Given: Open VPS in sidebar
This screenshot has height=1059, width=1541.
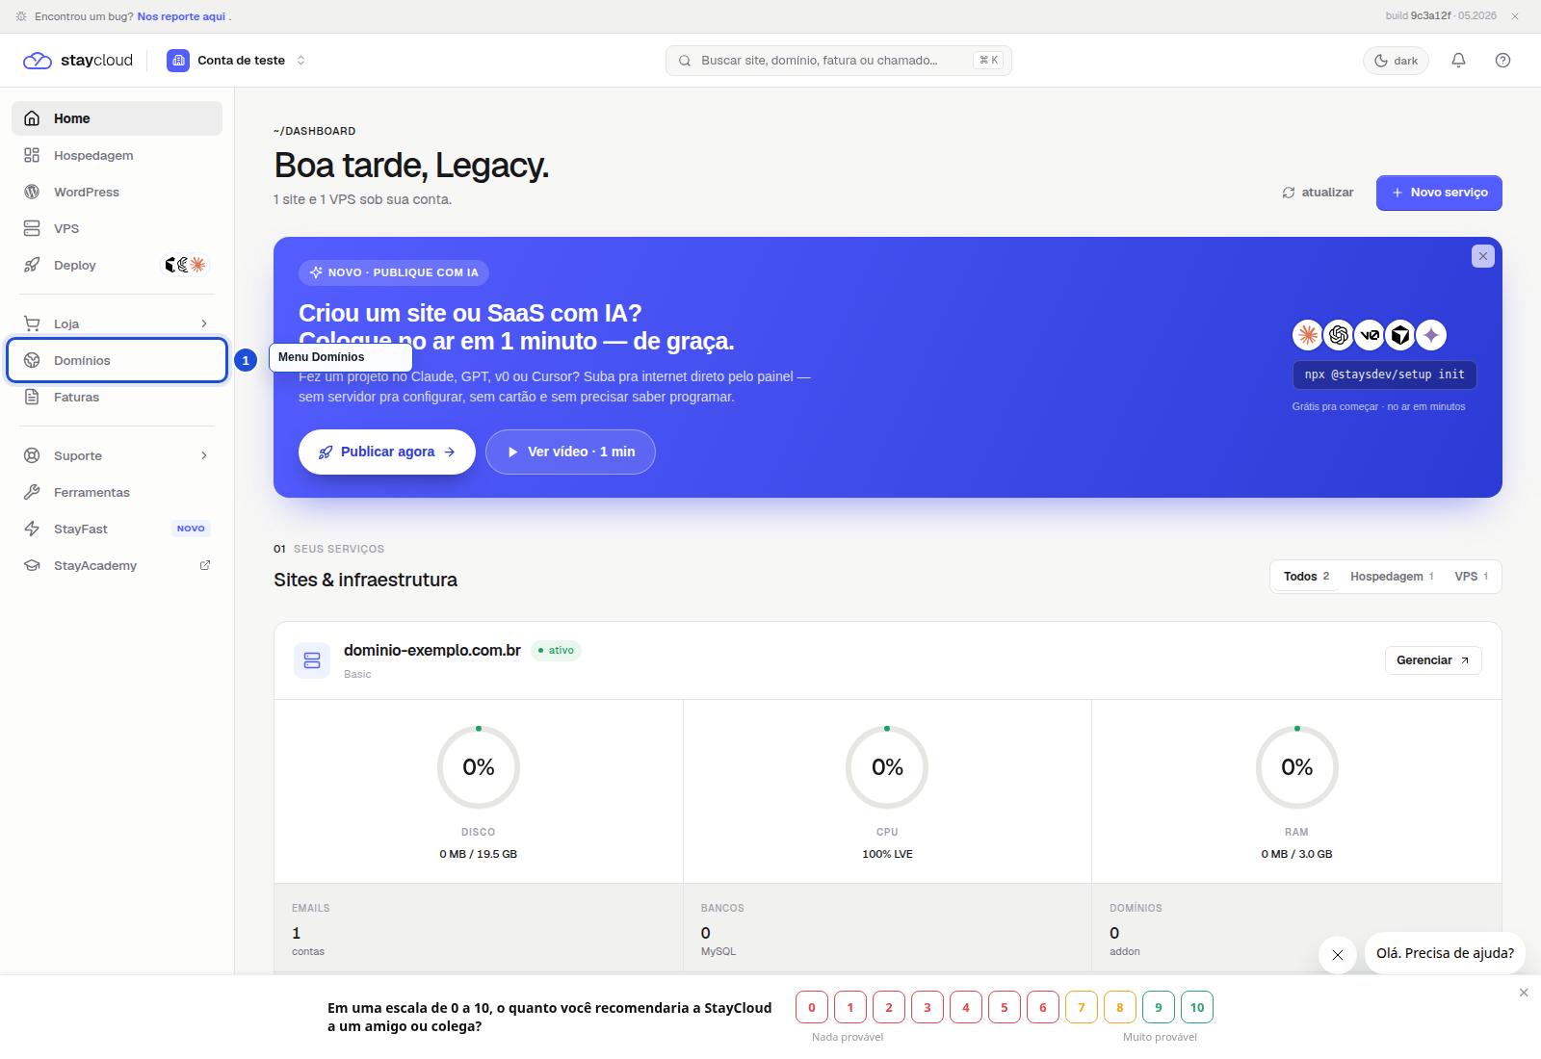Looking at the screenshot, I should click(117, 228).
